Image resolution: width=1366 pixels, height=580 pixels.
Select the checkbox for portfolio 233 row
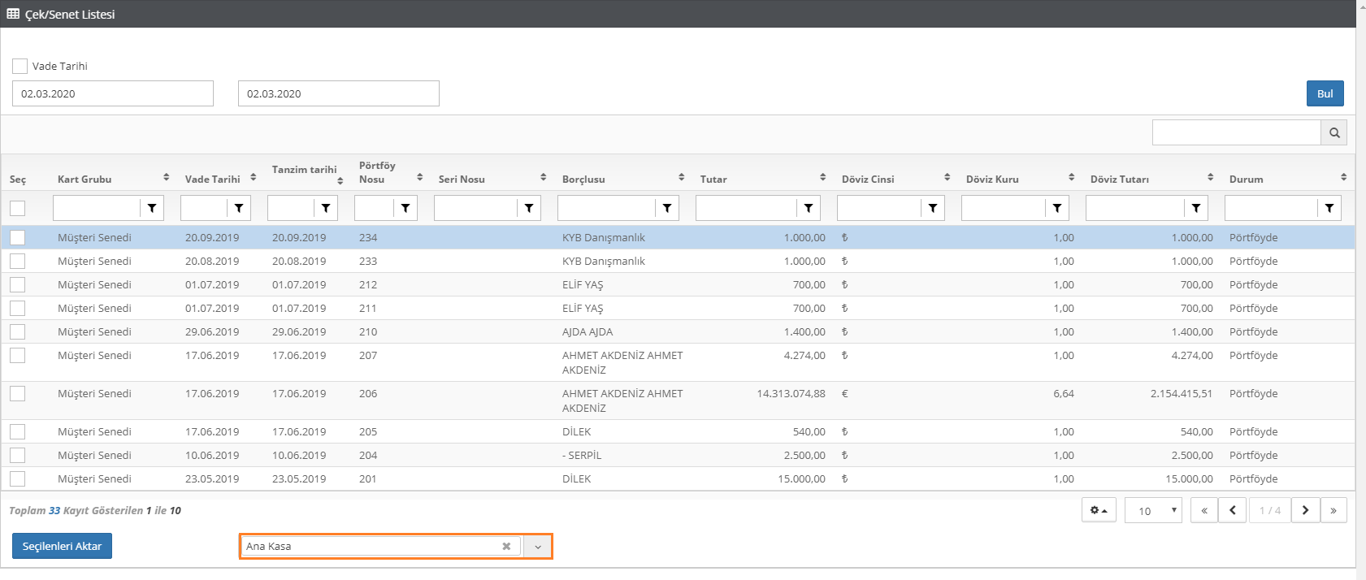(x=18, y=261)
